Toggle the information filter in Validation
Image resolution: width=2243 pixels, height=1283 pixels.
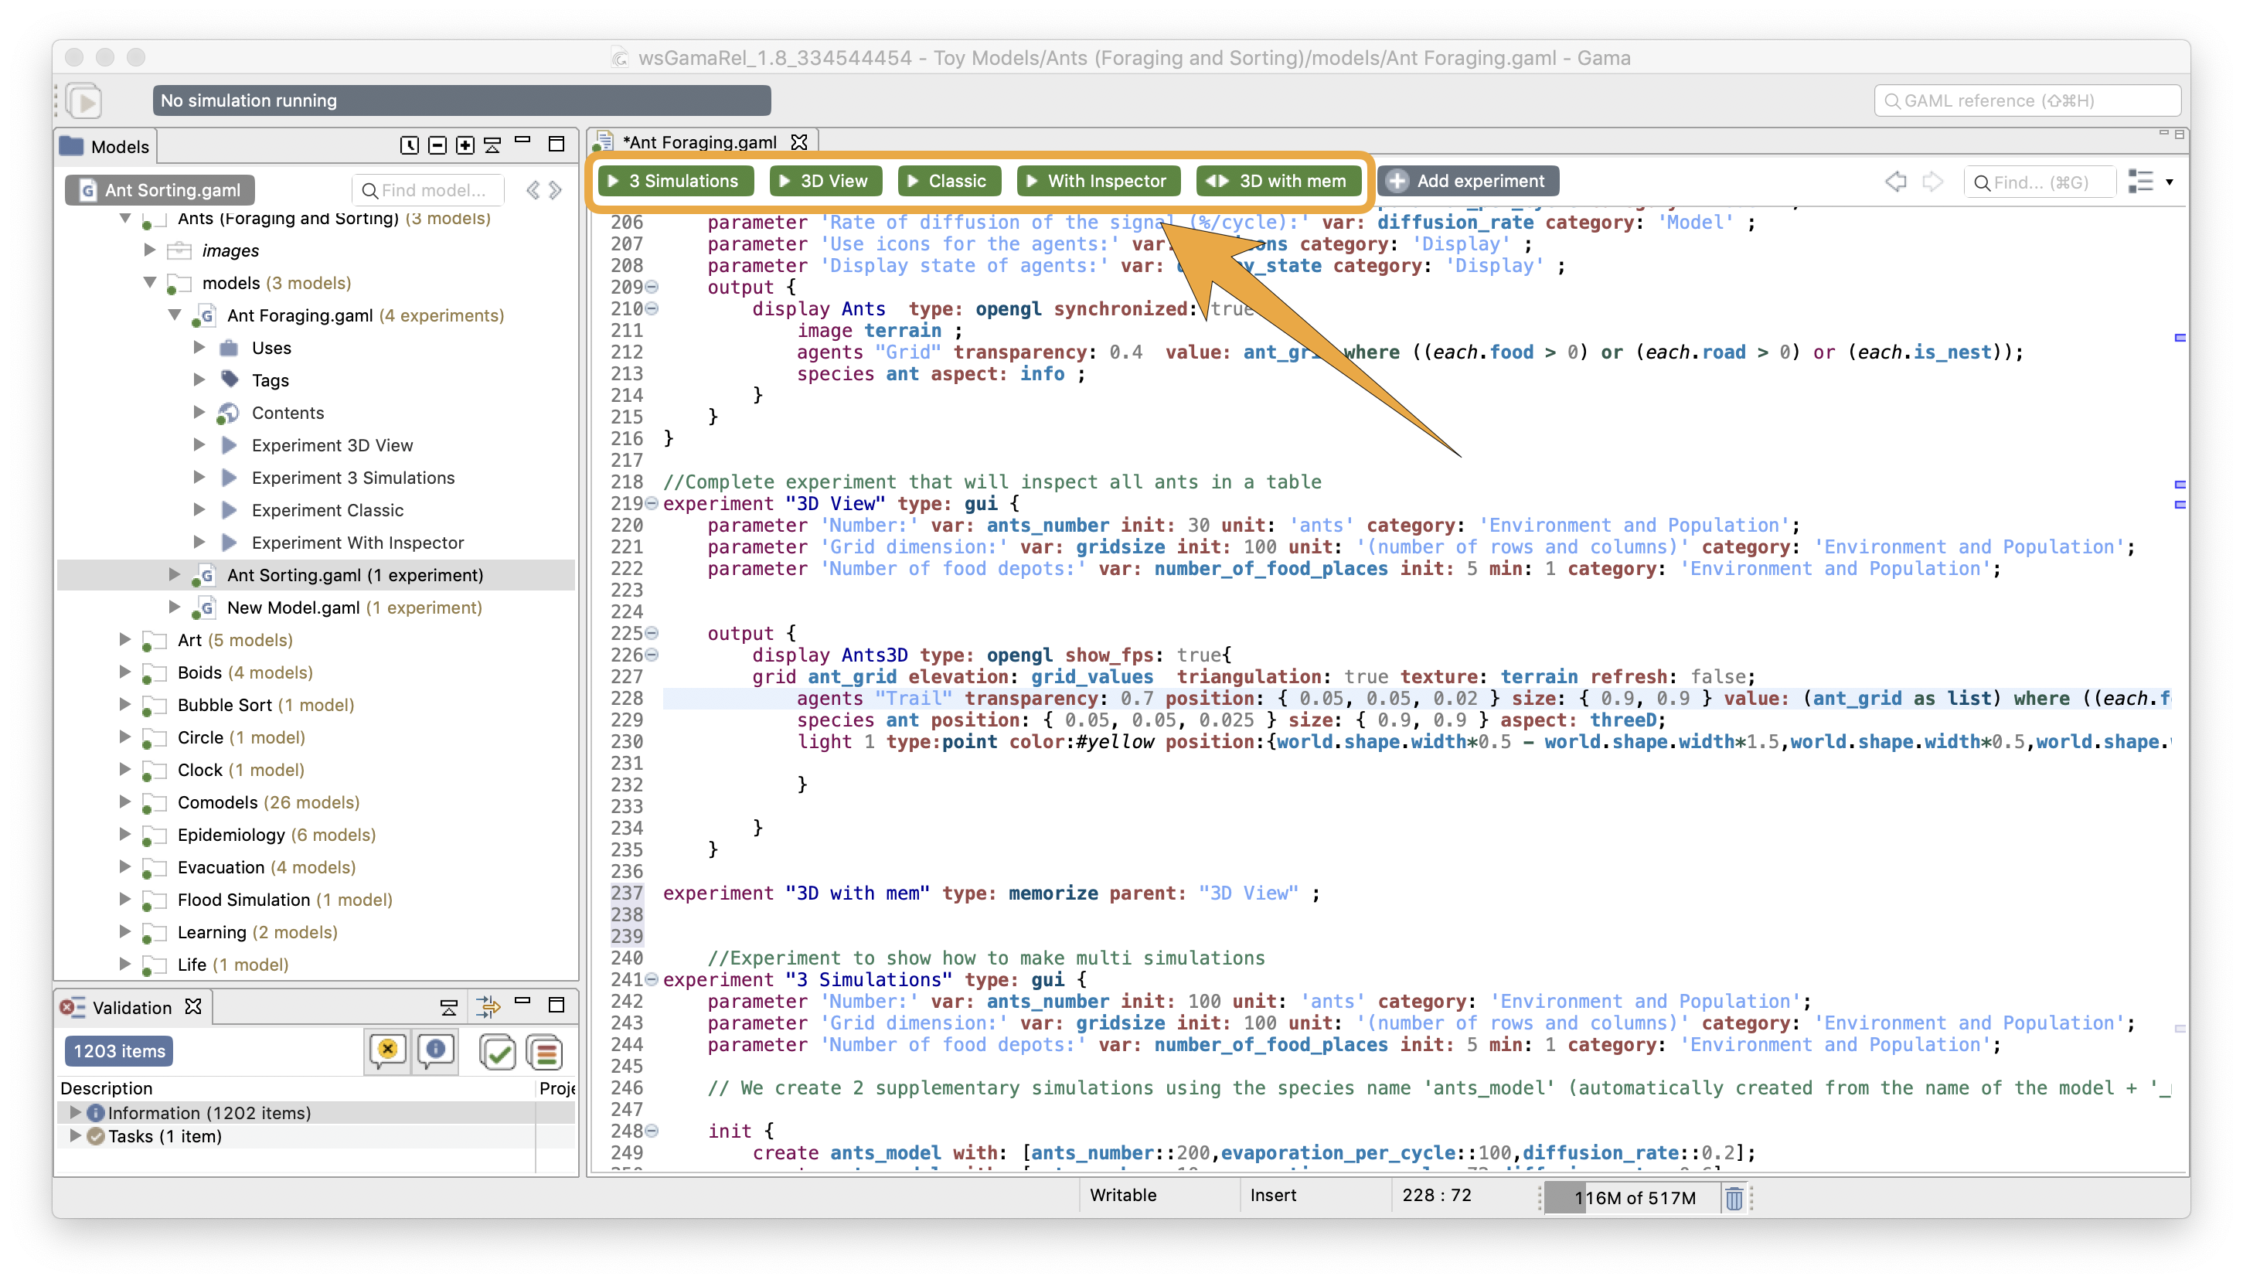tap(436, 1051)
